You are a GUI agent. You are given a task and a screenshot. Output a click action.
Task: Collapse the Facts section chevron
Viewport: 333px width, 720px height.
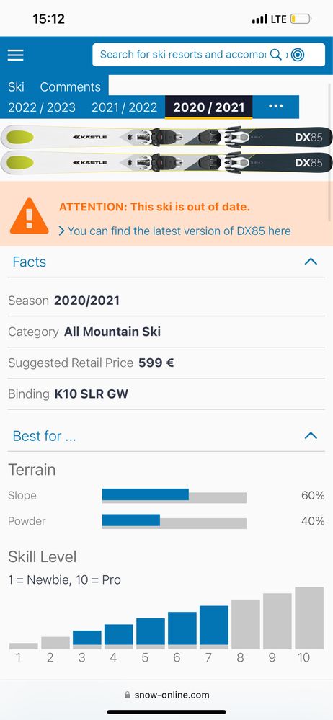coord(311,262)
